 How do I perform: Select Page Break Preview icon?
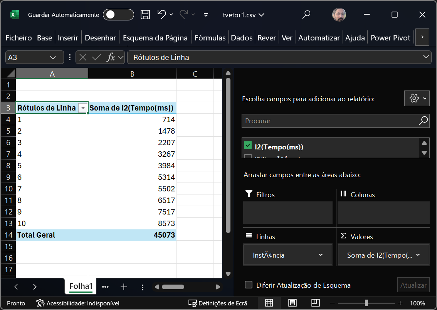[x=316, y=303]
